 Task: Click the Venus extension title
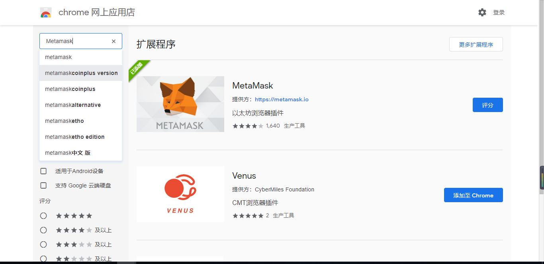pyautogui.click(x=244, y=176)
